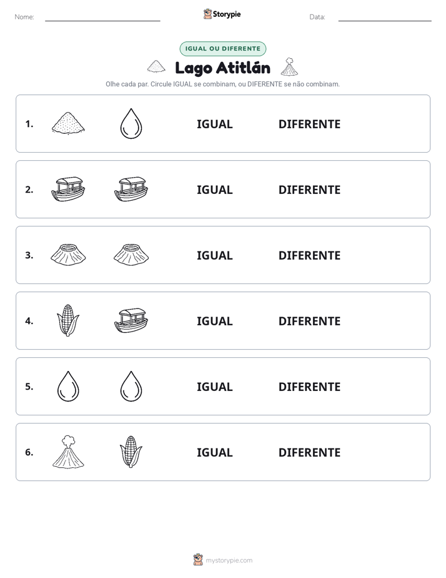The width and height of the screenshot is (446, 578).
Task: Click the water drop icon in row 1
Action: pyautogui.click(x=131, y=123)
